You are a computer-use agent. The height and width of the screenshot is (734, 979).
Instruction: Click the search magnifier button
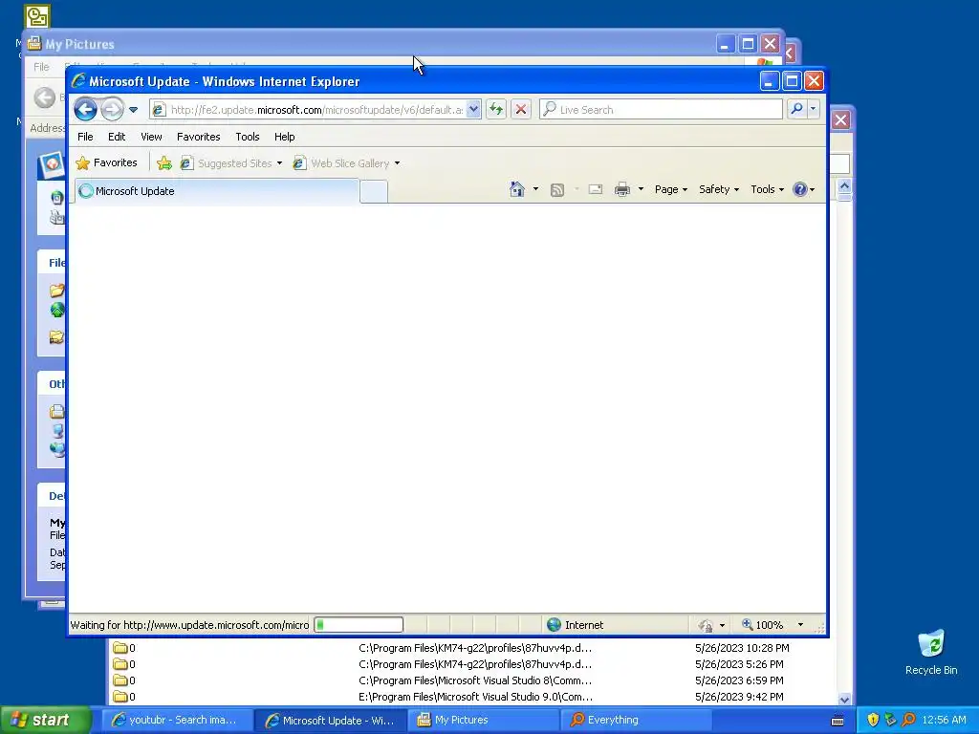(796, 109)
